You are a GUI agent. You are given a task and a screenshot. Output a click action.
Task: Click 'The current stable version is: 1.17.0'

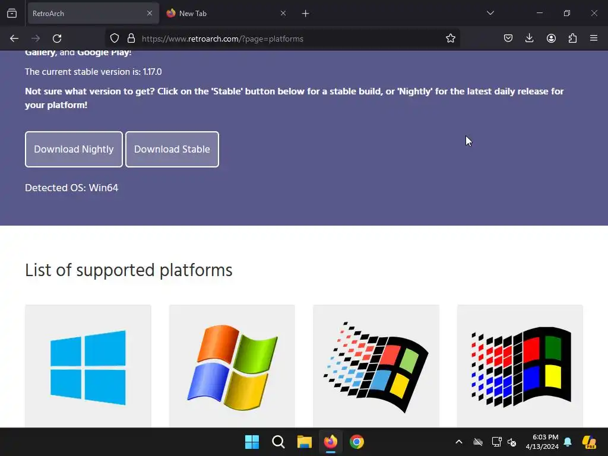pyautogui.click(x=93, y=72)
